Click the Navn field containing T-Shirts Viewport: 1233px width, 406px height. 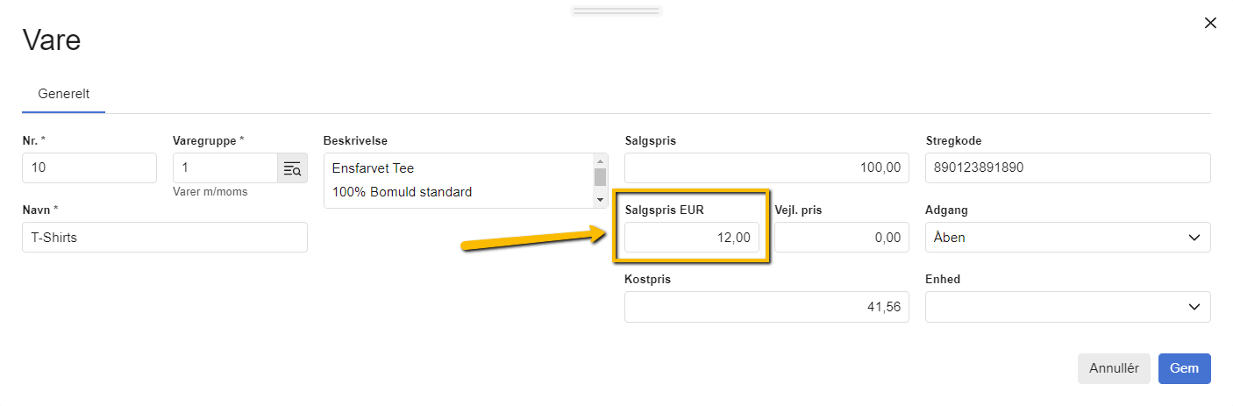coord(164,238)
